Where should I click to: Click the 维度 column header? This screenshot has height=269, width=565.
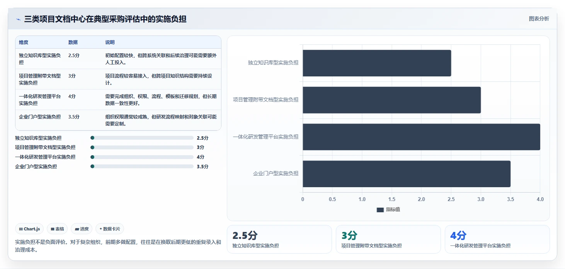24,42
